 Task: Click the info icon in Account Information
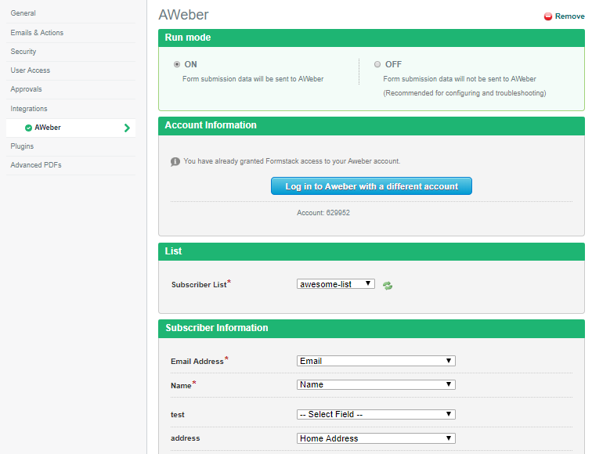point(175,161)
